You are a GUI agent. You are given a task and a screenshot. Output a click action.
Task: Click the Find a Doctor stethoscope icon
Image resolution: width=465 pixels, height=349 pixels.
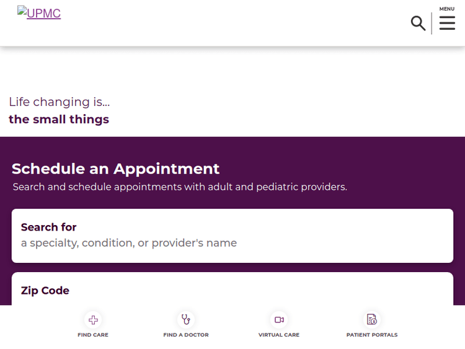pyautogui.click(x=186, y=320)
